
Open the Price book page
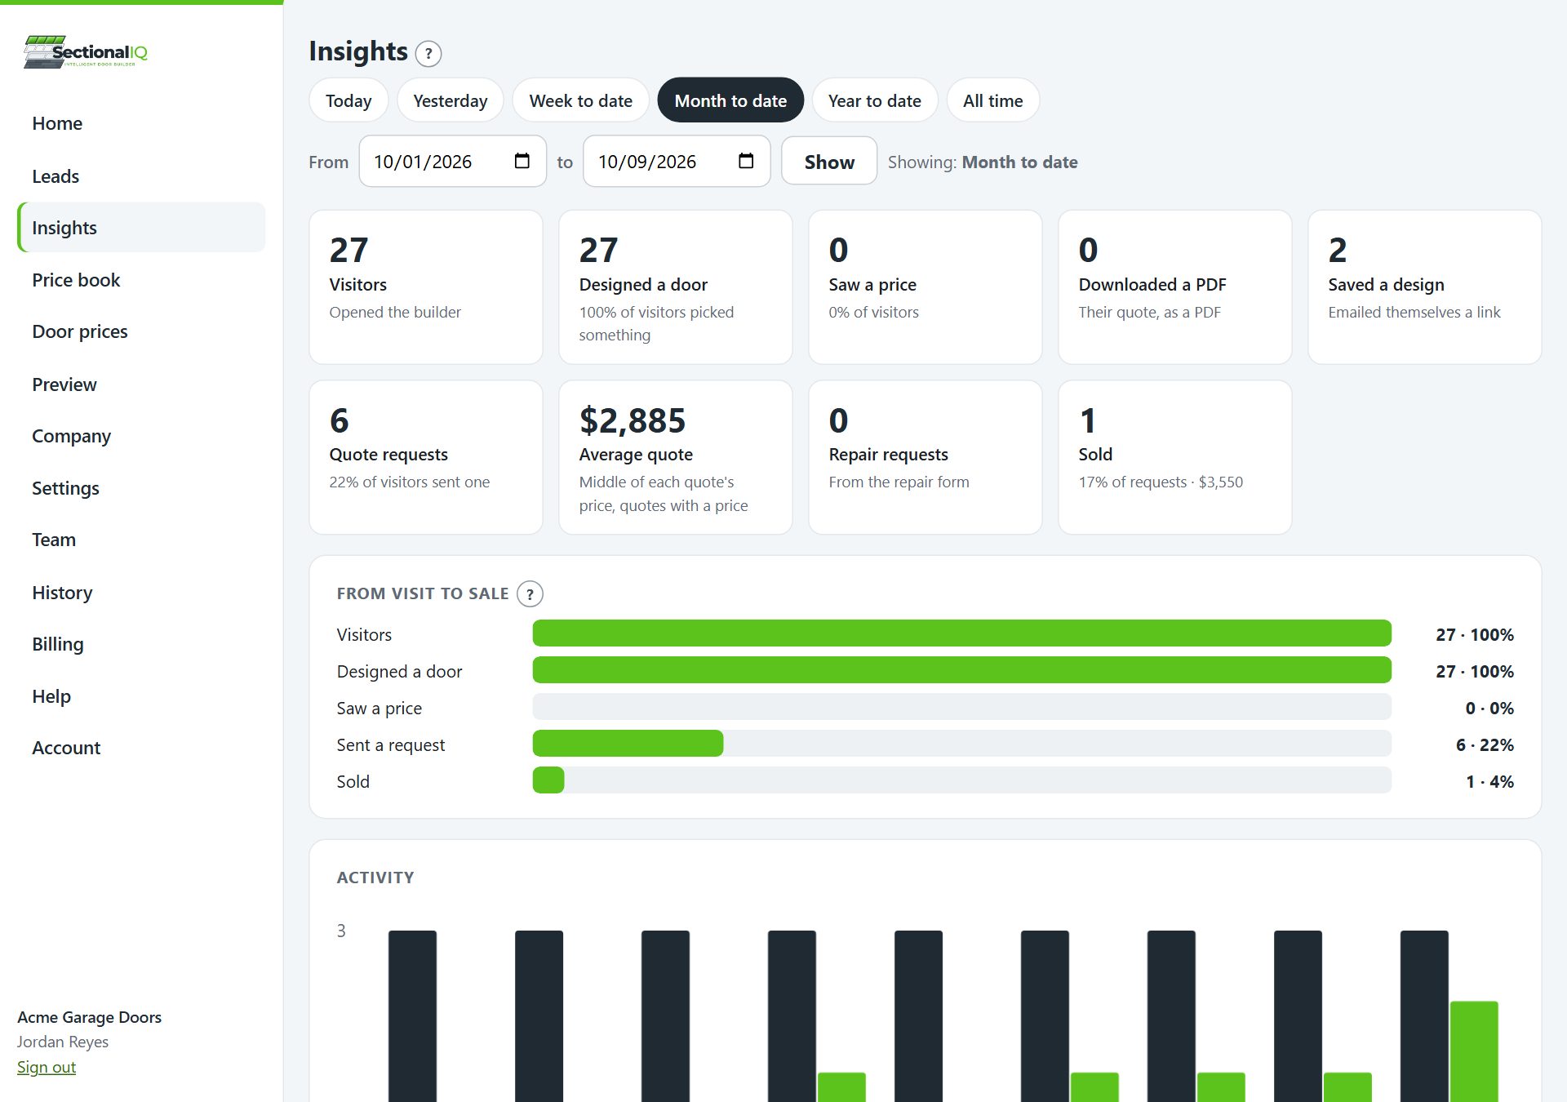pos(140,280)
